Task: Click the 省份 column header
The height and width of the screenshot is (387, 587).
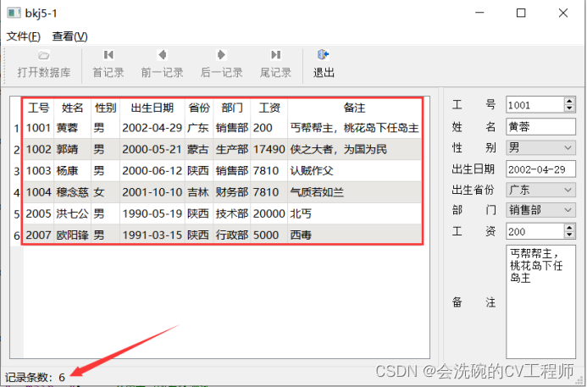Action: click(x=199, y=108)
